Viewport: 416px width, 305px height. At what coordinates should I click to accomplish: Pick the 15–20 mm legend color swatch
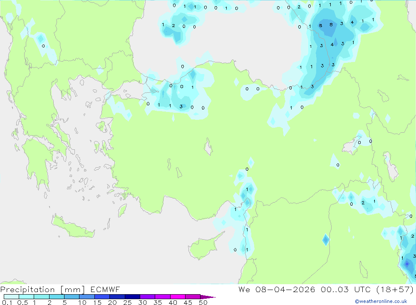click(x=102, y=297)
